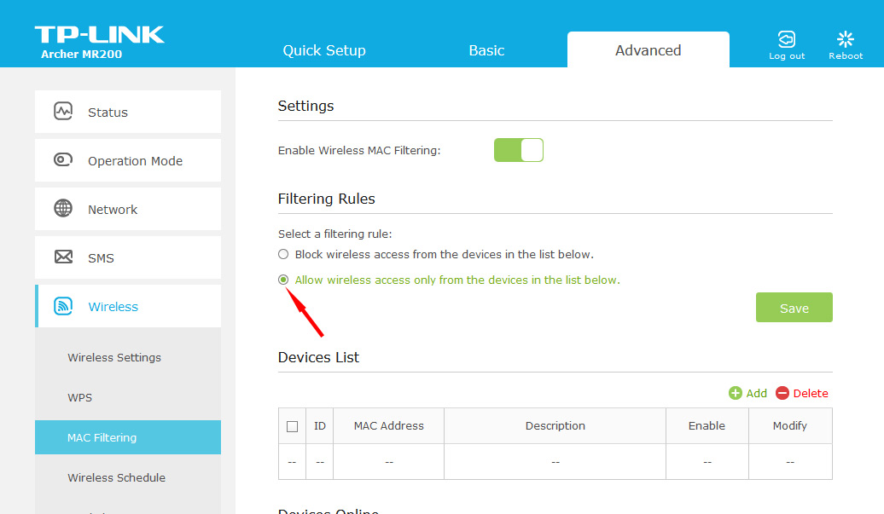
Task: Click the SMS envelope icon
Action: 63,257
